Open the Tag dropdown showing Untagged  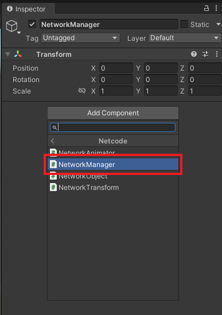tap(80, 38)
